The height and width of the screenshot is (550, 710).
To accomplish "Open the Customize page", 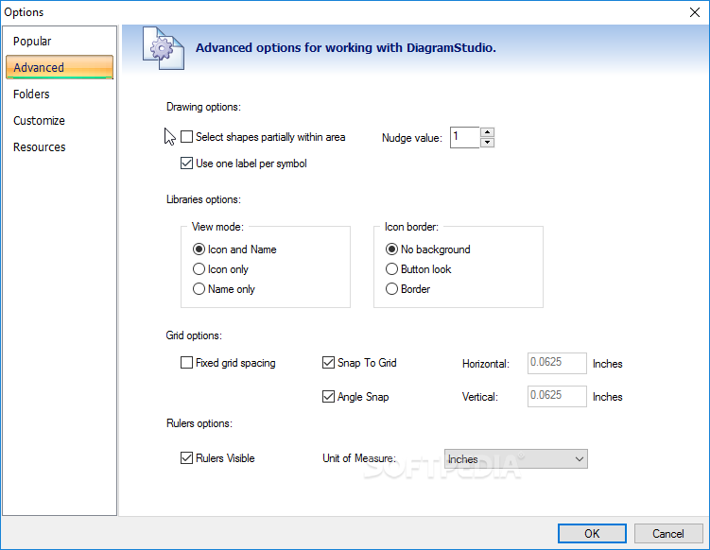I will 39,121.
